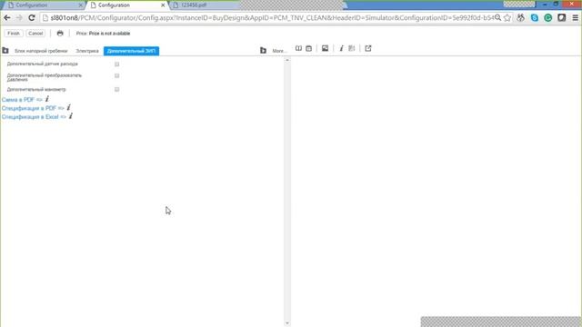Switch to Электрика tab
Viewport: 582px width, 327px height.
coord(87,51)
